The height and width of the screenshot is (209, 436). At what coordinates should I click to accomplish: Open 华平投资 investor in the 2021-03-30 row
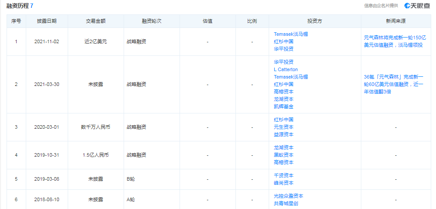284,62
